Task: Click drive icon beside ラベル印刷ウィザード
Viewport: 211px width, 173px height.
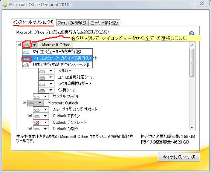Action: click(x=42, y=84)
